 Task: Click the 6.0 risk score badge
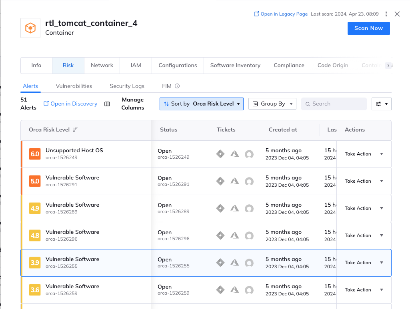pyautogui.click(x=35, y=154)
